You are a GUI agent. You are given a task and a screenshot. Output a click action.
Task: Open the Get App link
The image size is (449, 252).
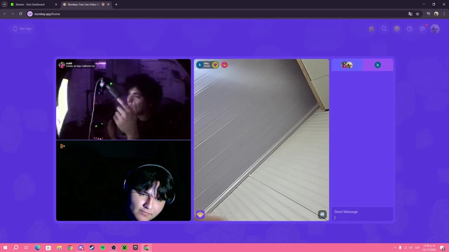[x=22, y=29]
